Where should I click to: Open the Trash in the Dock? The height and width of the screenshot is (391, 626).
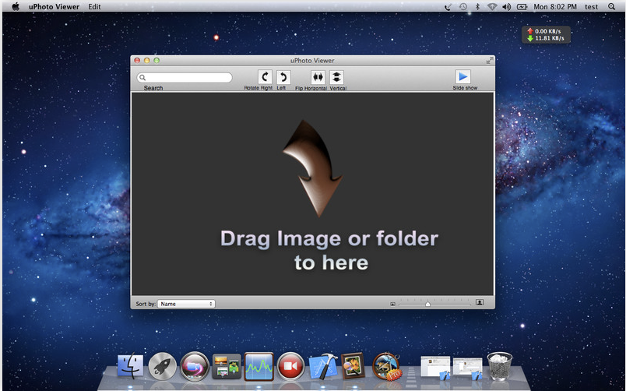click(x=499, y=366)
